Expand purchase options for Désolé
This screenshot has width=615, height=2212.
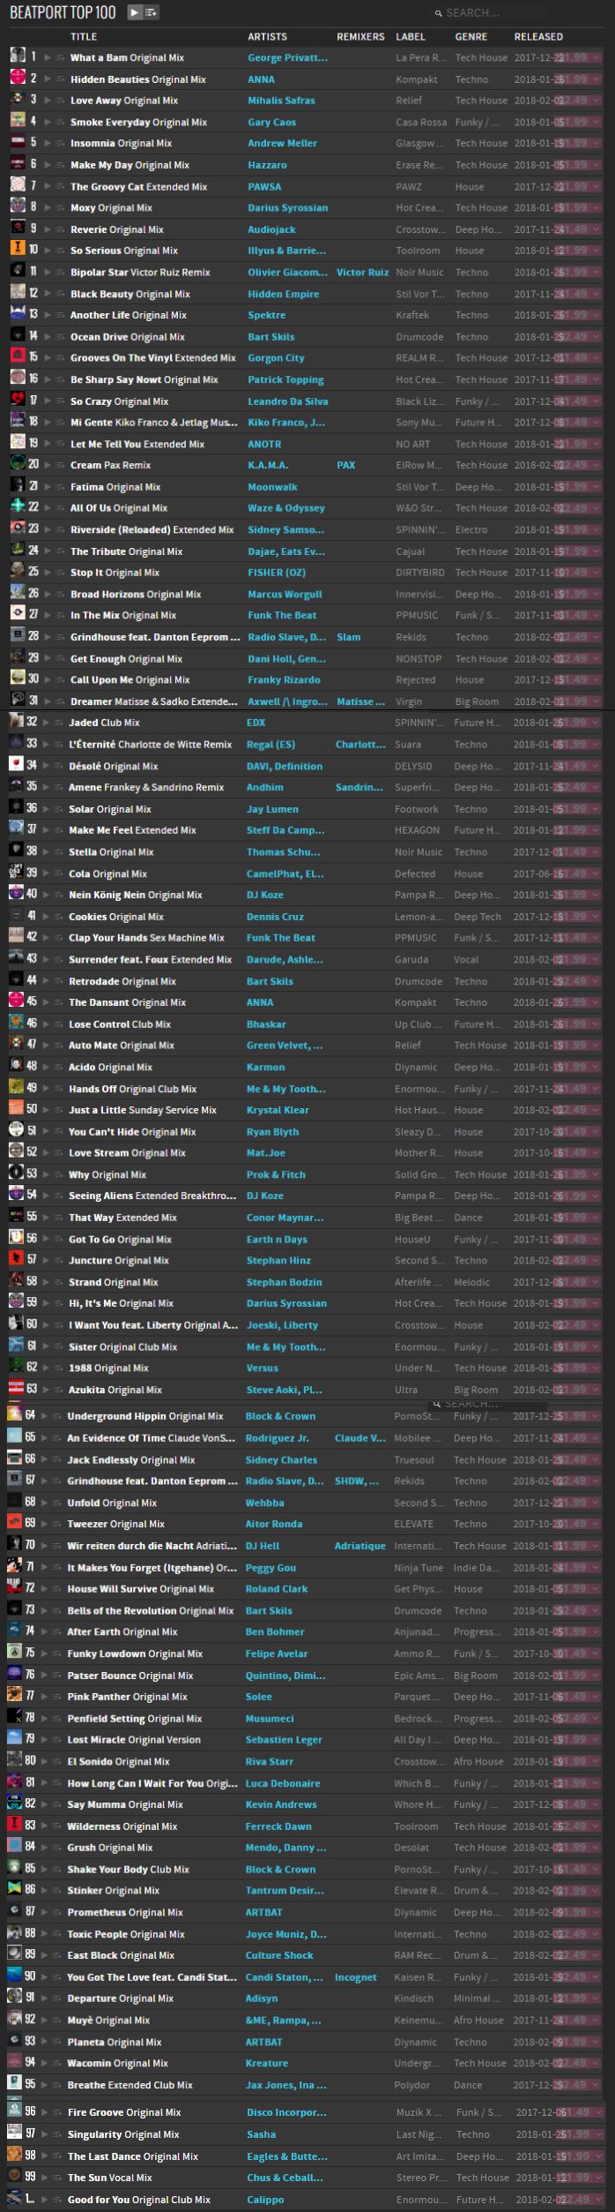click(595, 766)
